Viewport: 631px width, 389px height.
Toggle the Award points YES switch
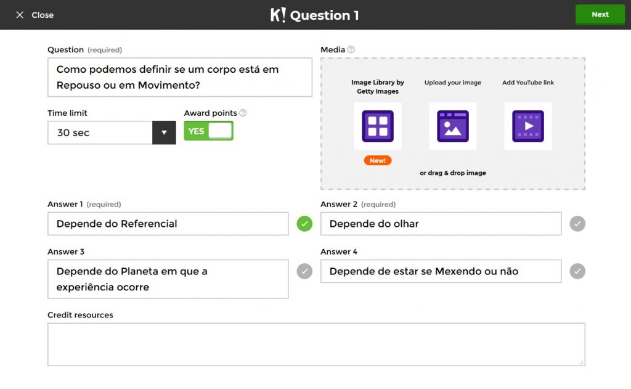(209, 131)
